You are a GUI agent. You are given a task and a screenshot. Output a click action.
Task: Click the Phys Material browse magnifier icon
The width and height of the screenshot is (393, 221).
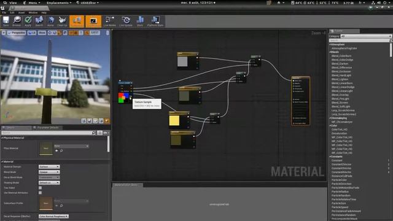pos(61,150)
